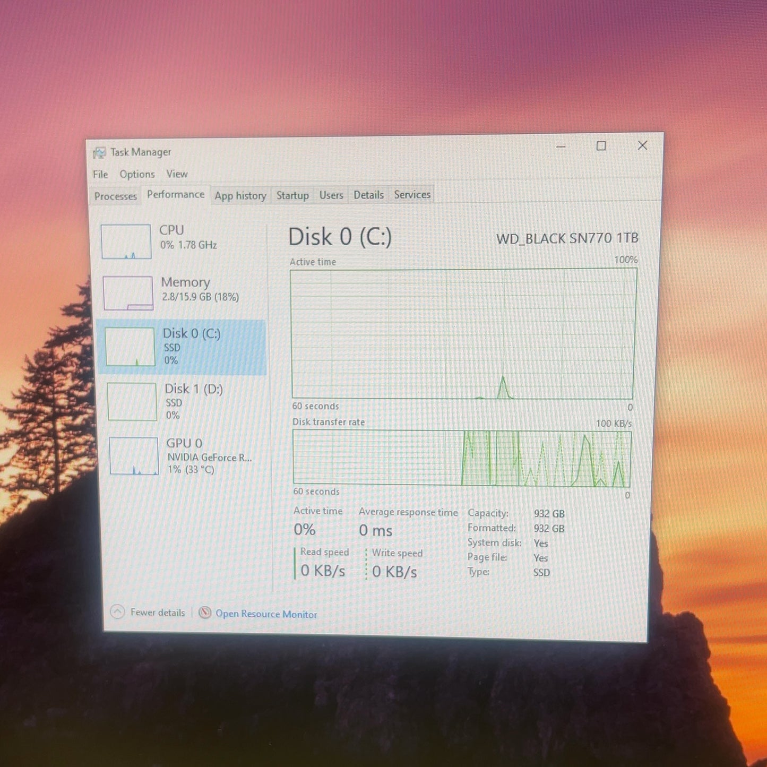Screen dimensions: 767x767
Task: Click the Disk 0 (C:) mini graph
Action: pyautogui.click(x=130, y=347)
